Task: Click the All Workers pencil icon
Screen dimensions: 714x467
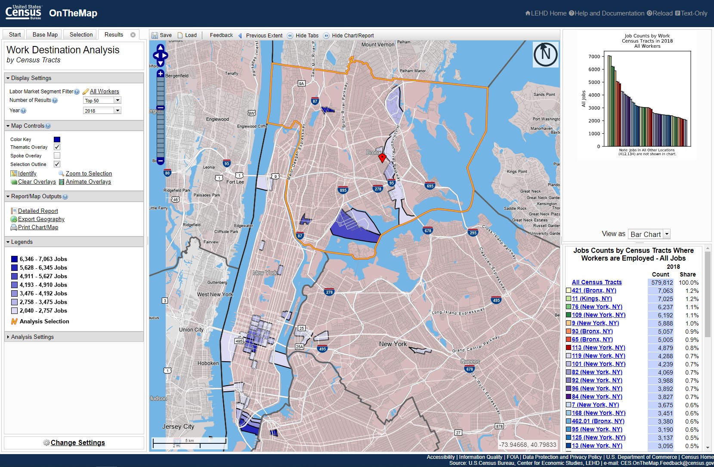Action: pyautogui.click(x=86, y=91)
